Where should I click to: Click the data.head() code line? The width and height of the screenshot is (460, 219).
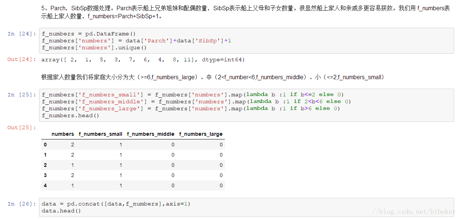coord(61,211)
